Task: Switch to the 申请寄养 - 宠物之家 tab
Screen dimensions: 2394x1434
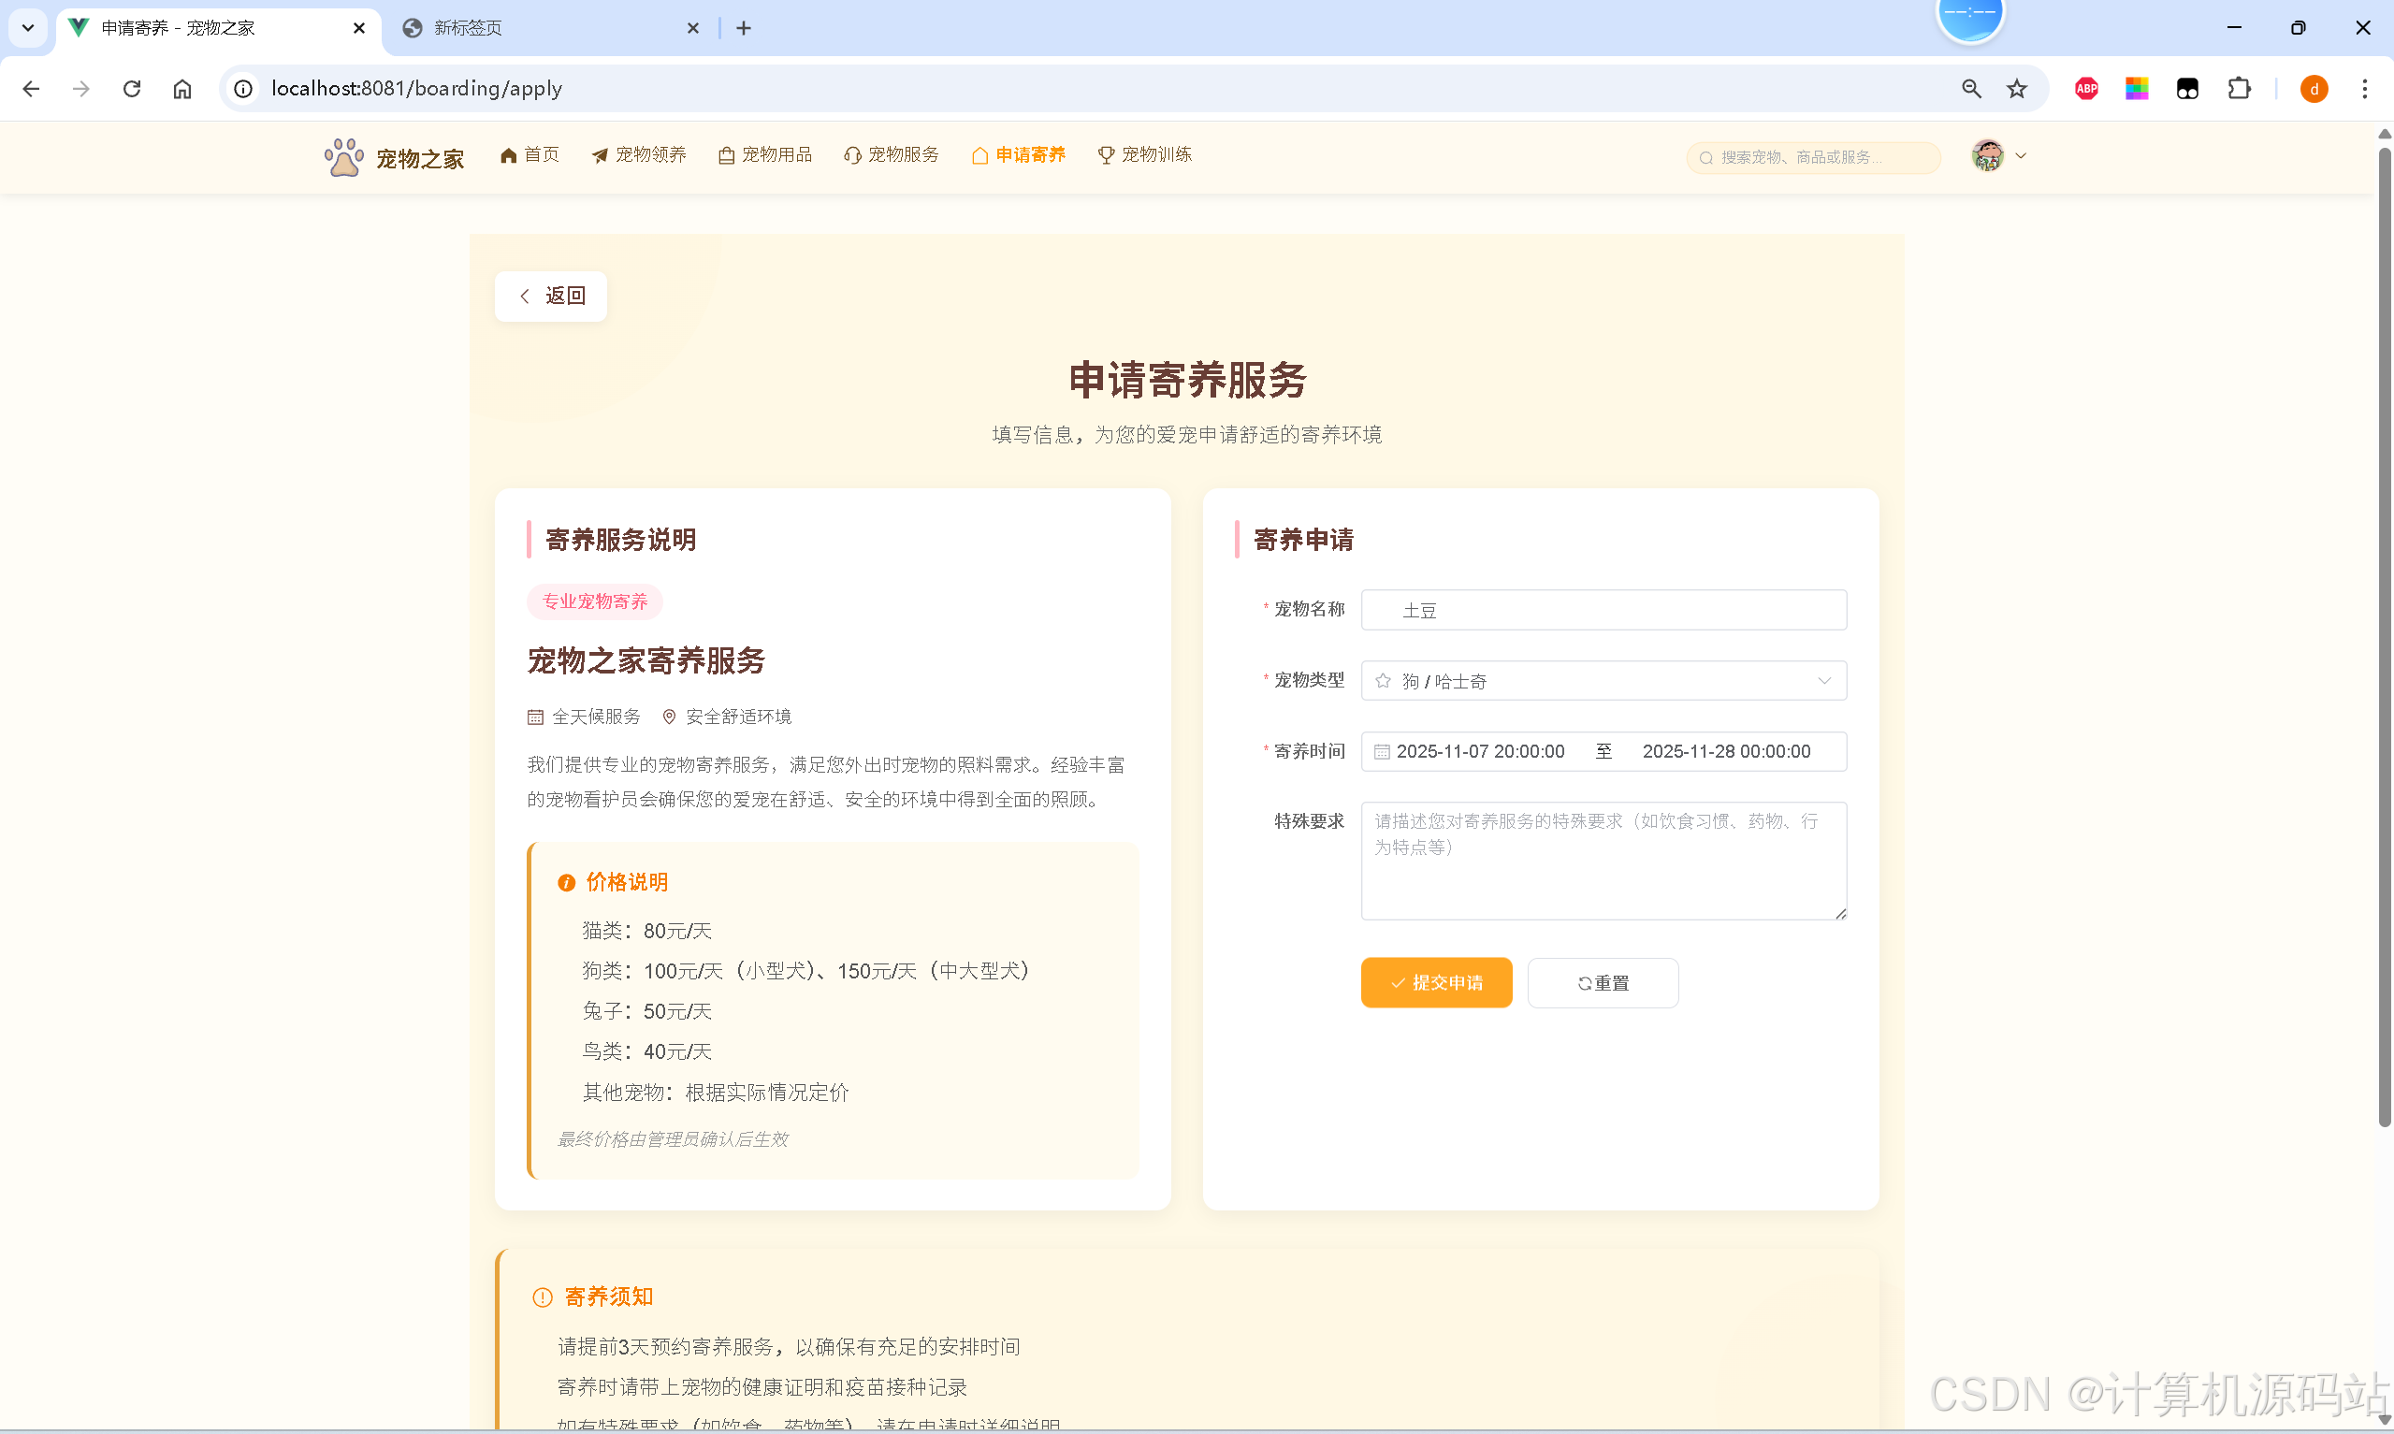Action: tap(217, 28)
